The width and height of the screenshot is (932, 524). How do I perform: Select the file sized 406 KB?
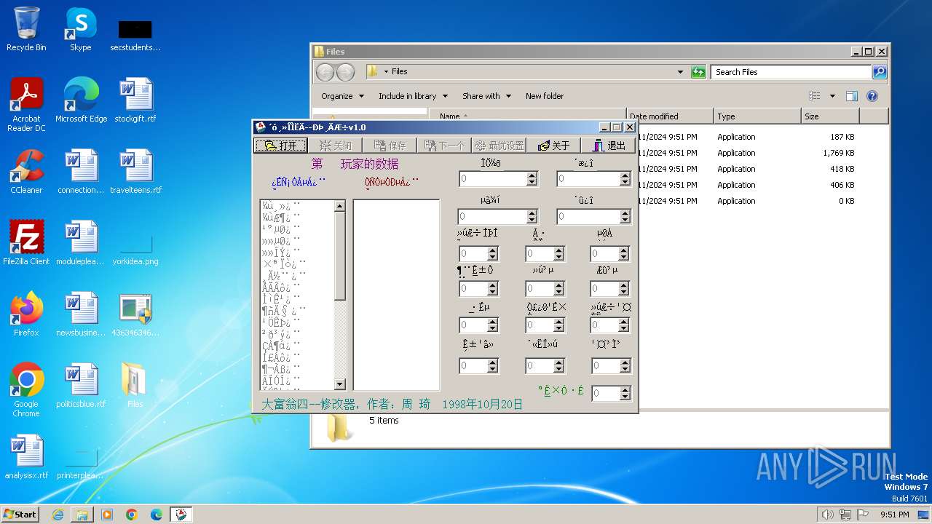[763, 185]
